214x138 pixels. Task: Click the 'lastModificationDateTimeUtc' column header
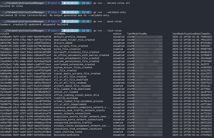191,34
